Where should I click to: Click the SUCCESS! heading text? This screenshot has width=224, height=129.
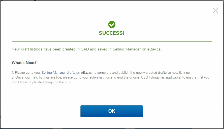pos(112,33)
